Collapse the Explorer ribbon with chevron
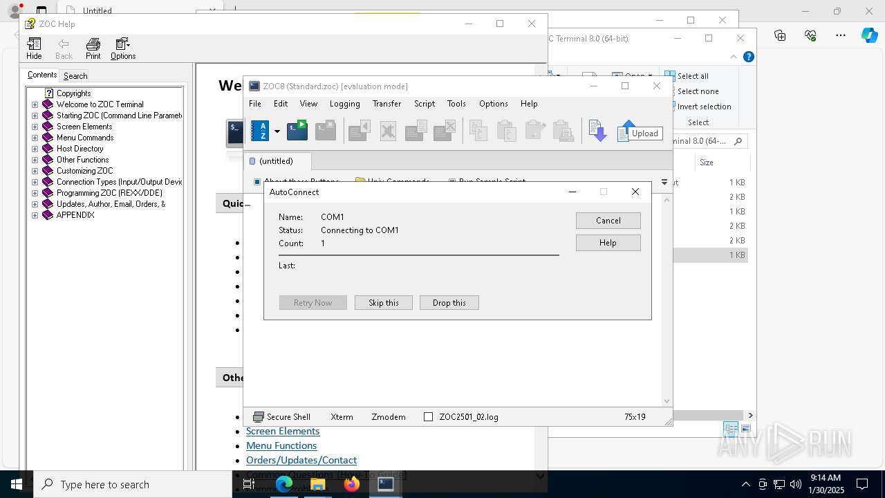 pos(734,57)
